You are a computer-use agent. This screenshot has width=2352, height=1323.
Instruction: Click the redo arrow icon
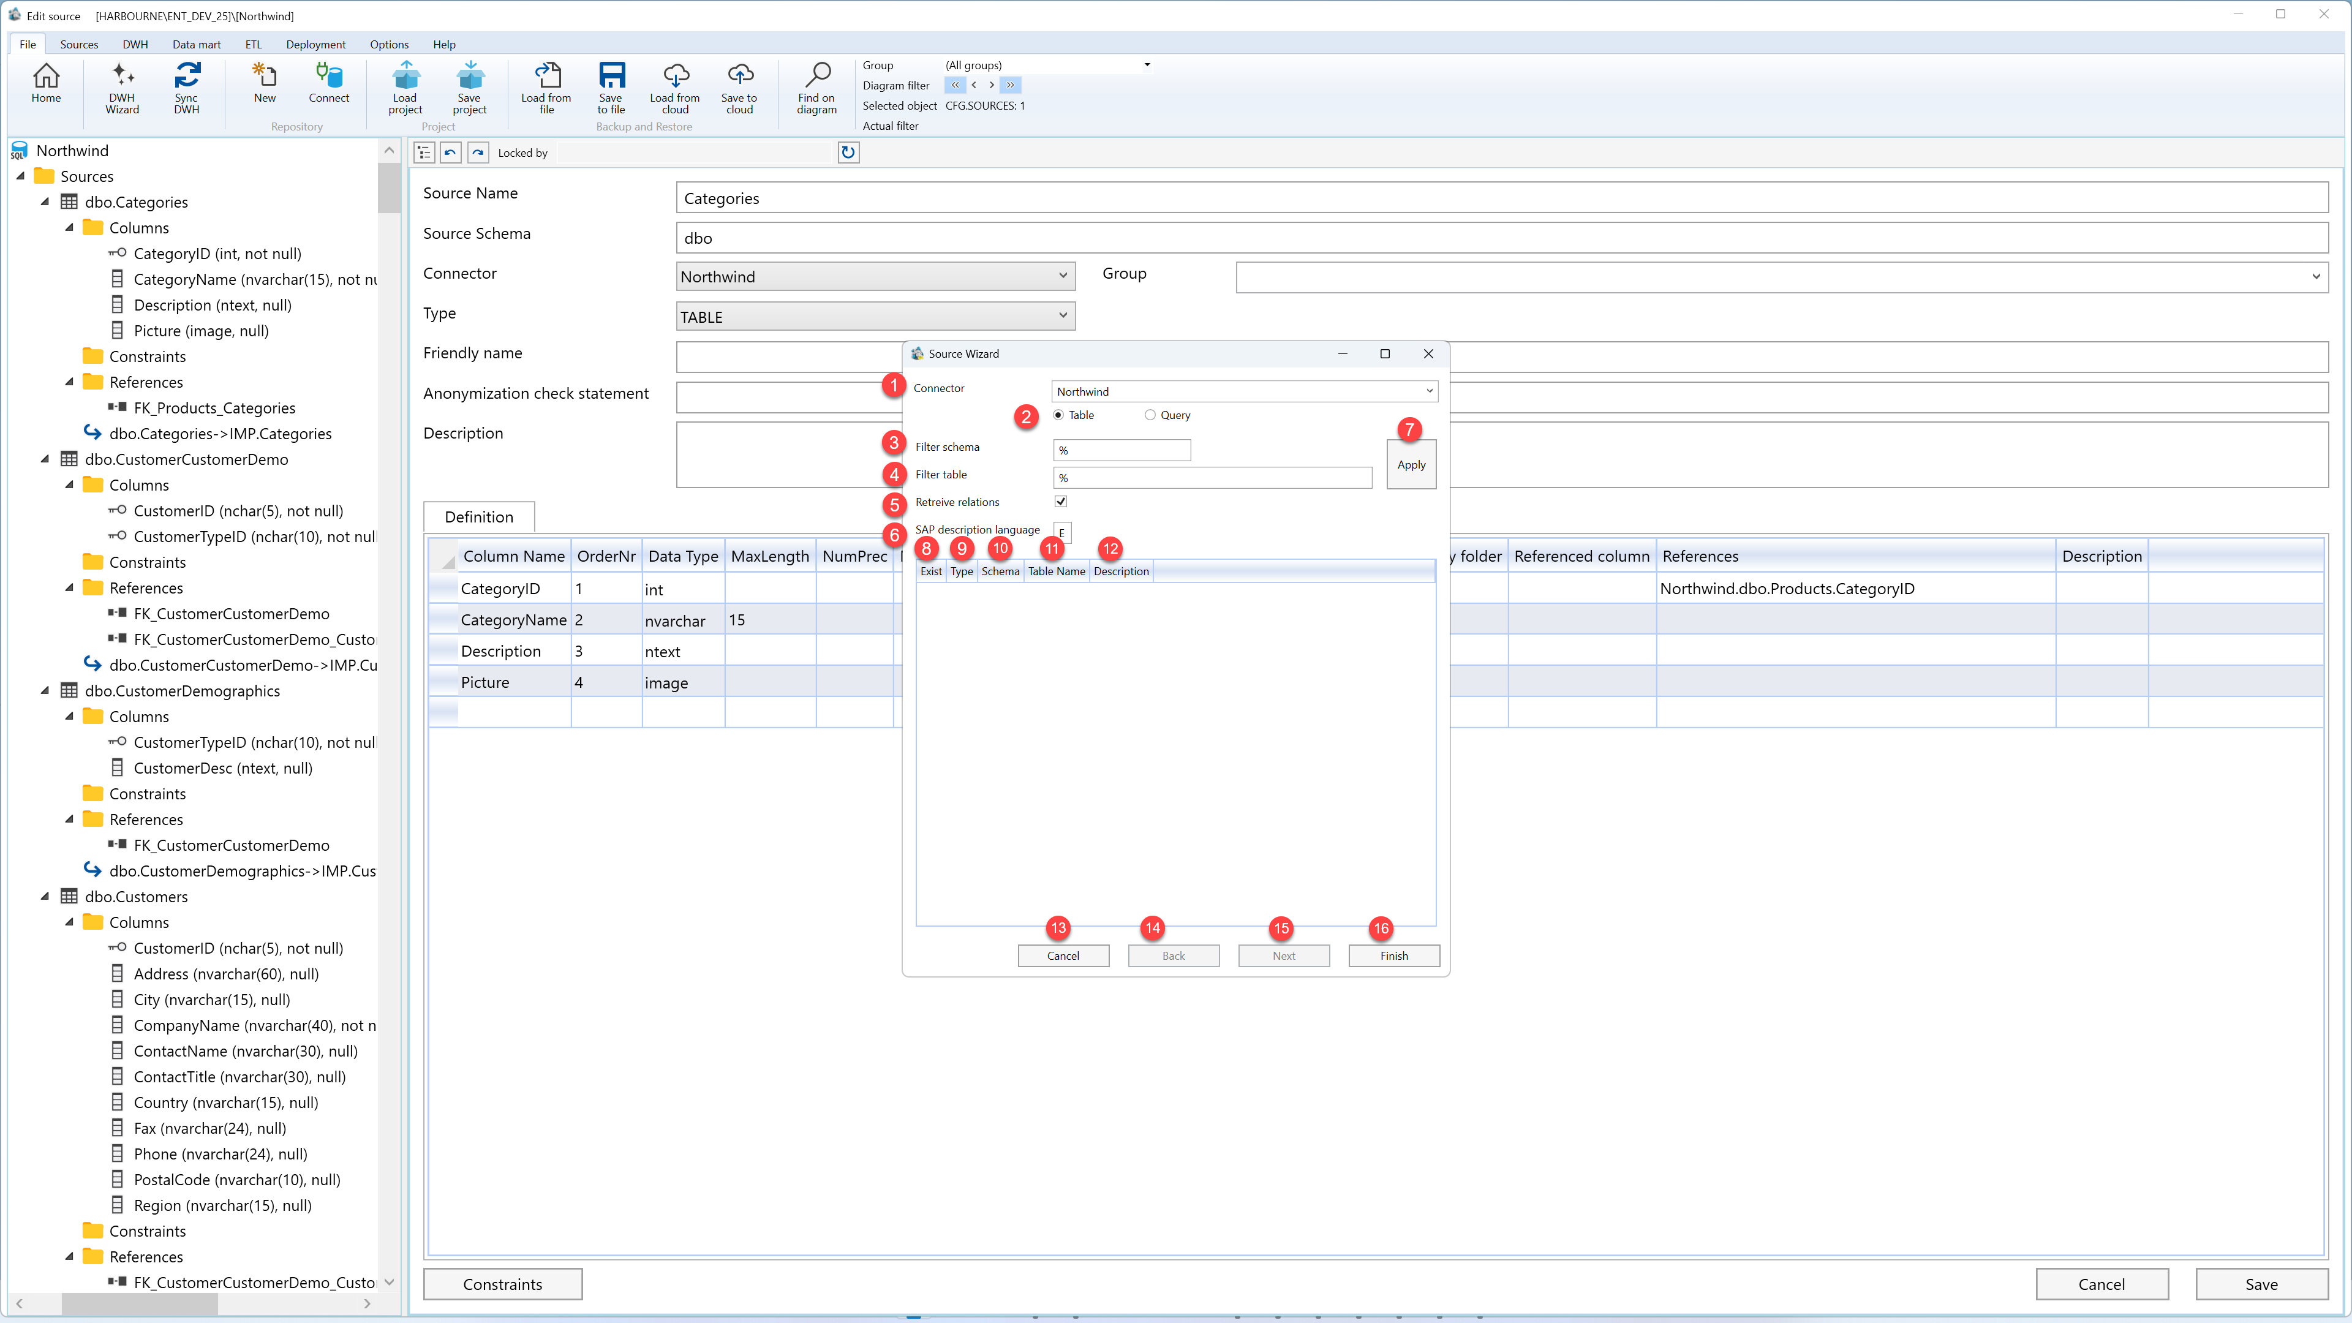(x=478, y=153)
